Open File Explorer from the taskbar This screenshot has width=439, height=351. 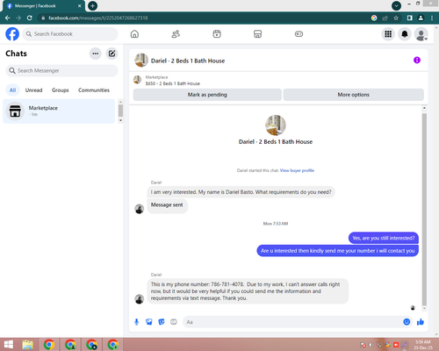point(28,345)
